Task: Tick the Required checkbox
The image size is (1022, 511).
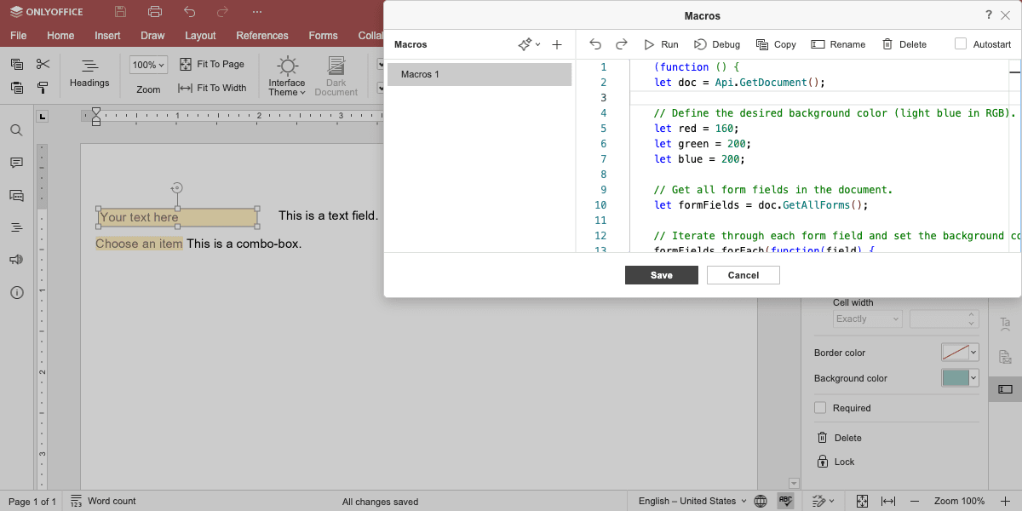Action: (820, 408)
